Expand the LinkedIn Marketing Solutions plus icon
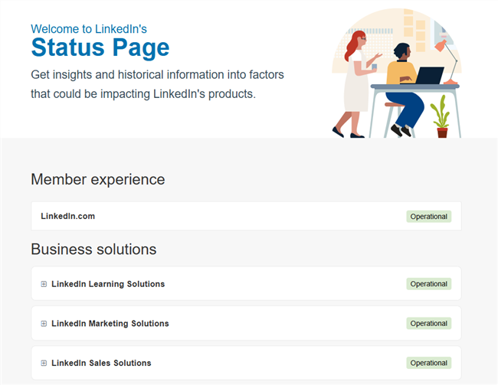The width and height of the screenshot is (498, 385). (44, 324)
